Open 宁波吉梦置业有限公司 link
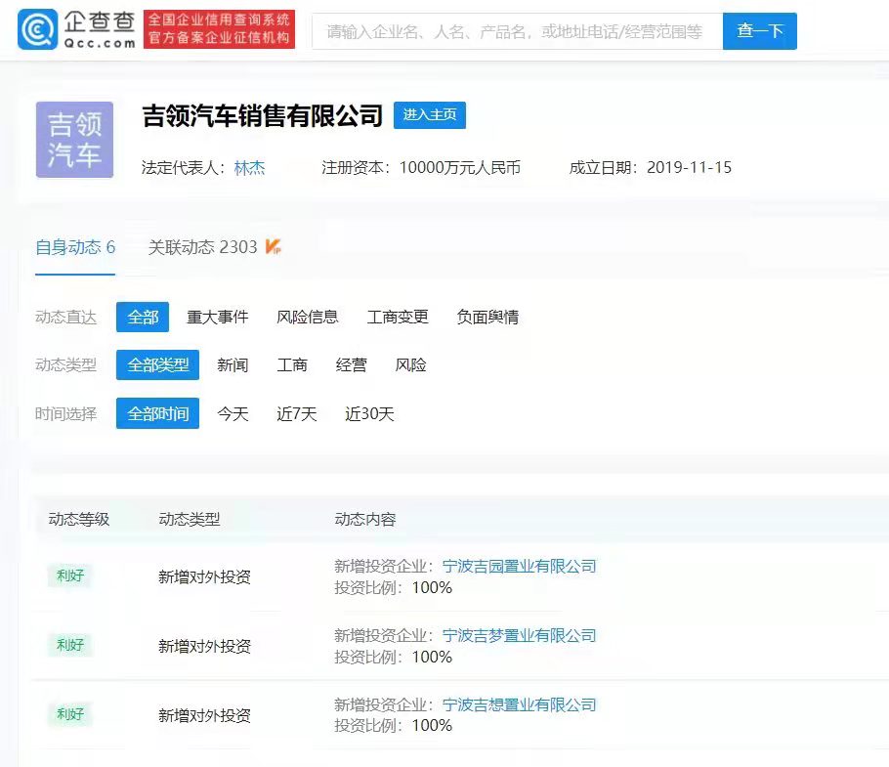 click(520, 635)
